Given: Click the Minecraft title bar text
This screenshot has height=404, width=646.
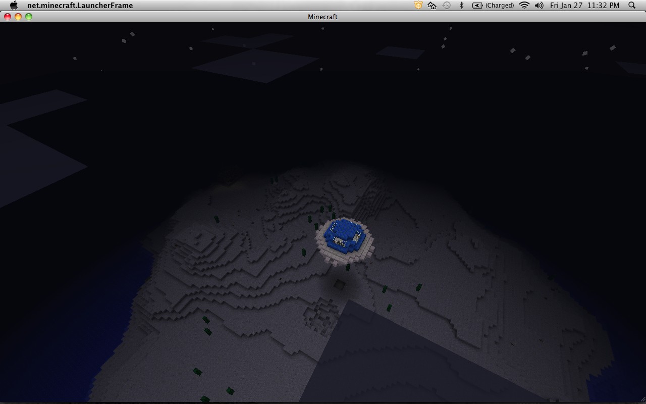Looking at the screenshot, I should click(323, 17).
